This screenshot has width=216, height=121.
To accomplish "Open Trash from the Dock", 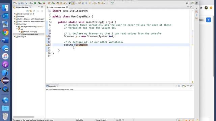I will click(5, 116).
